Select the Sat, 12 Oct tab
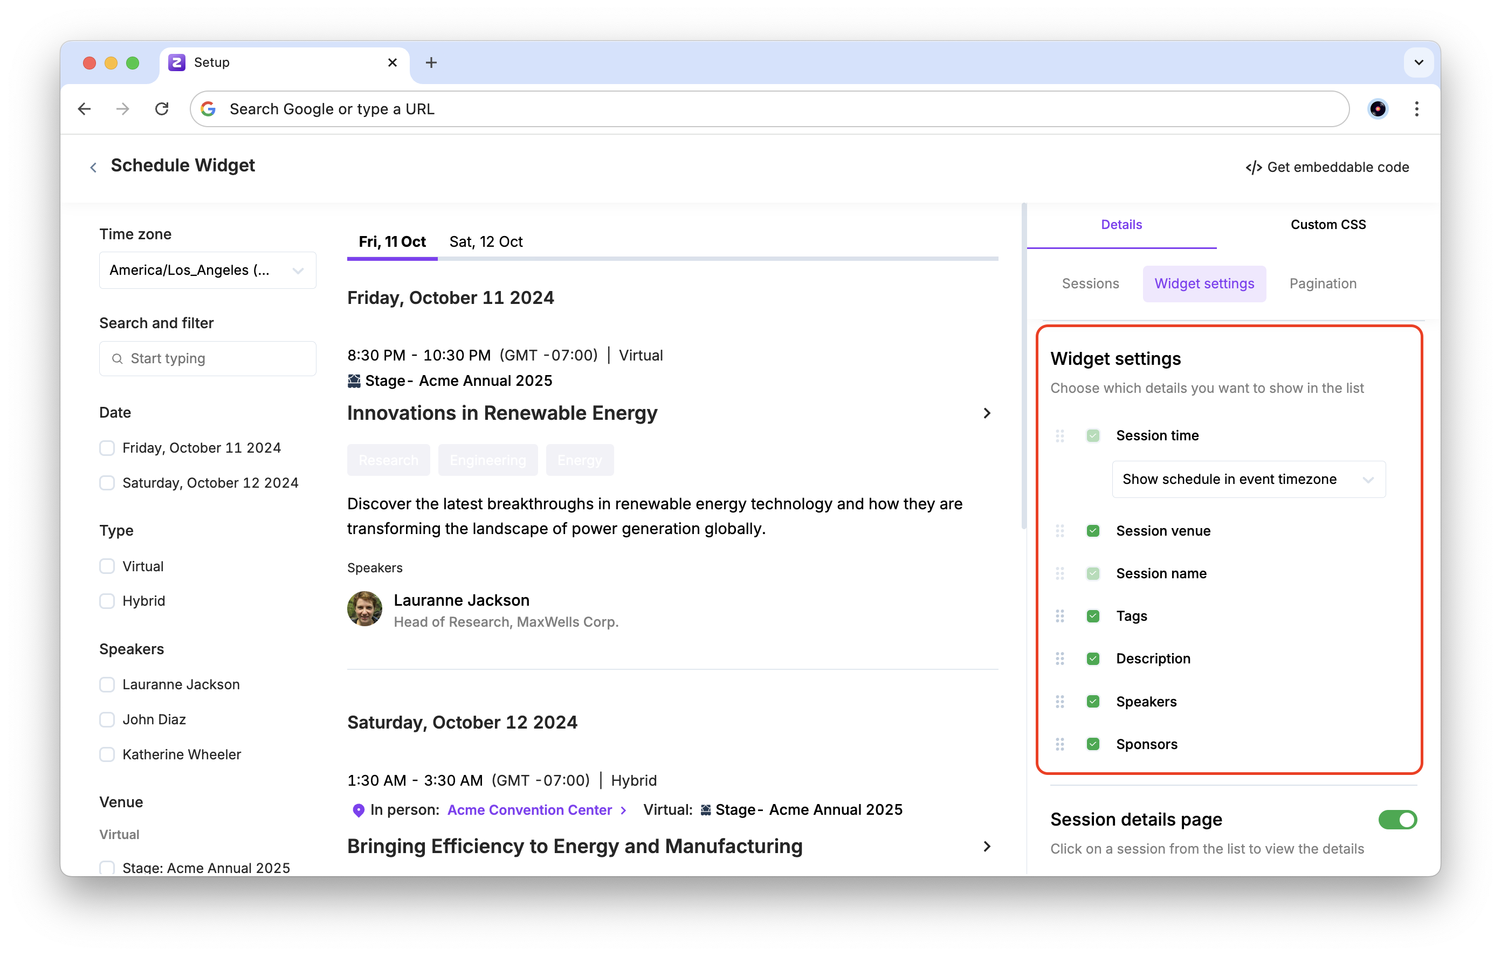This screenshot has height=956, width=1501. [x=486, y=242]
